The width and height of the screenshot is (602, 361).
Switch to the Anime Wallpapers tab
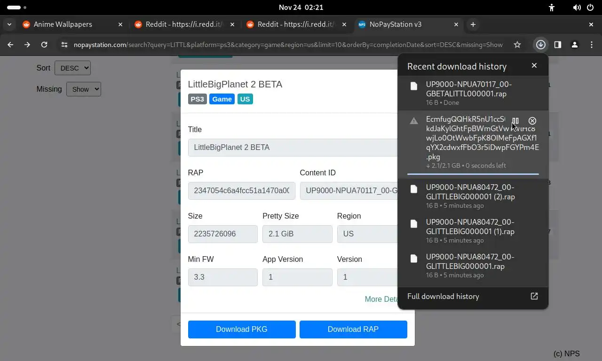[72, 24]
